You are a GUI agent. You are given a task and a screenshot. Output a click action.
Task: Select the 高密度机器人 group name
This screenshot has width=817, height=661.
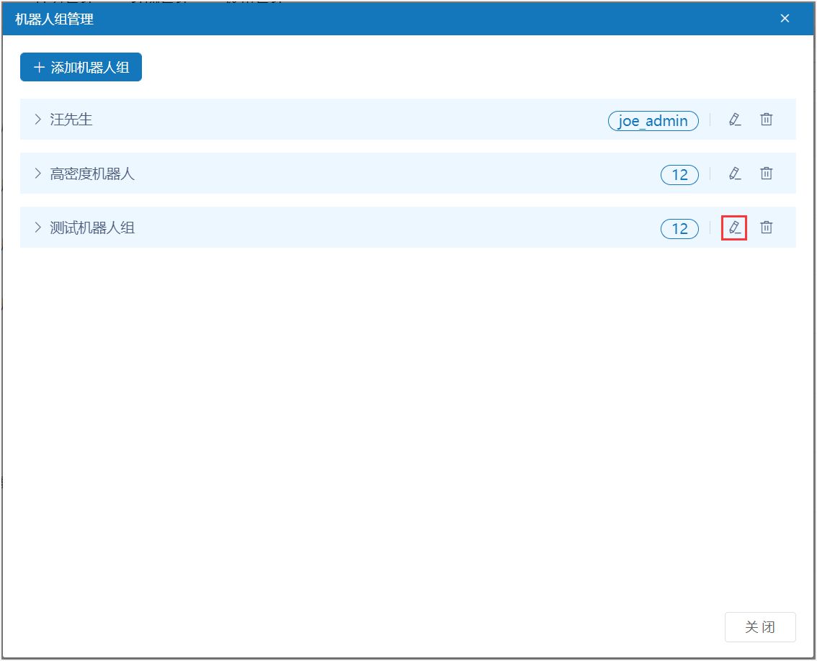pyautogui.click(x=92, y=174)
